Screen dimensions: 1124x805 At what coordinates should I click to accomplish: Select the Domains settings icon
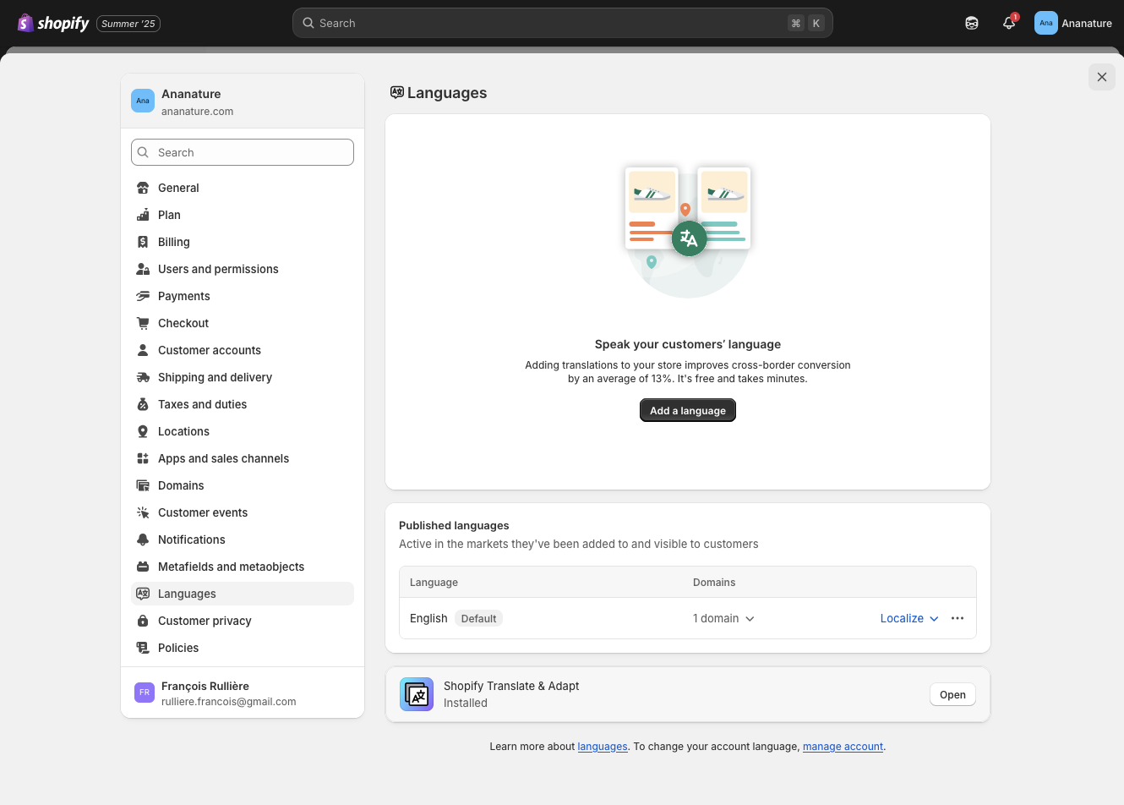pyautogui.click(x=143, y=485)
